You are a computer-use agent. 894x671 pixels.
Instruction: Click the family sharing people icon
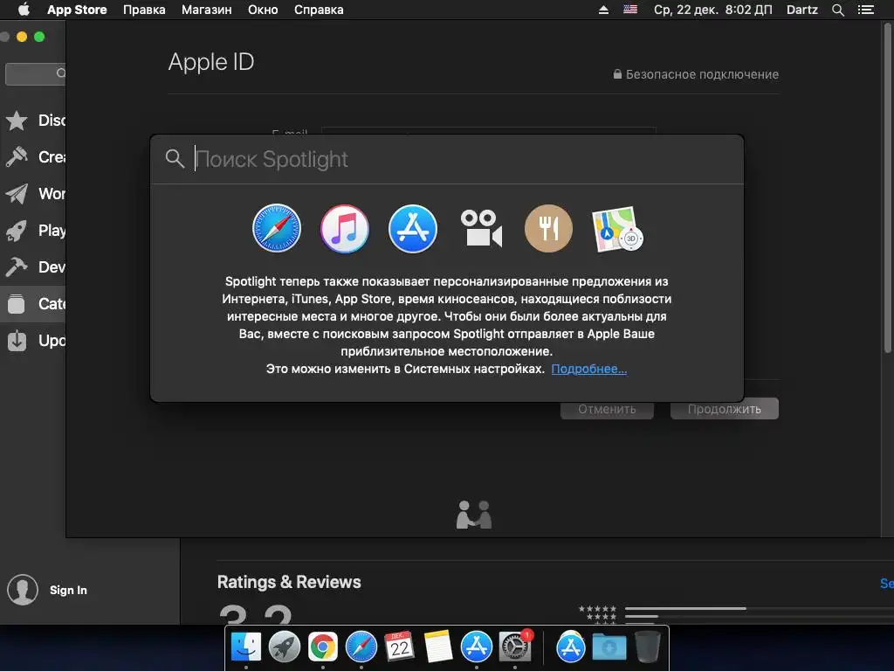(x=474, y=515)
